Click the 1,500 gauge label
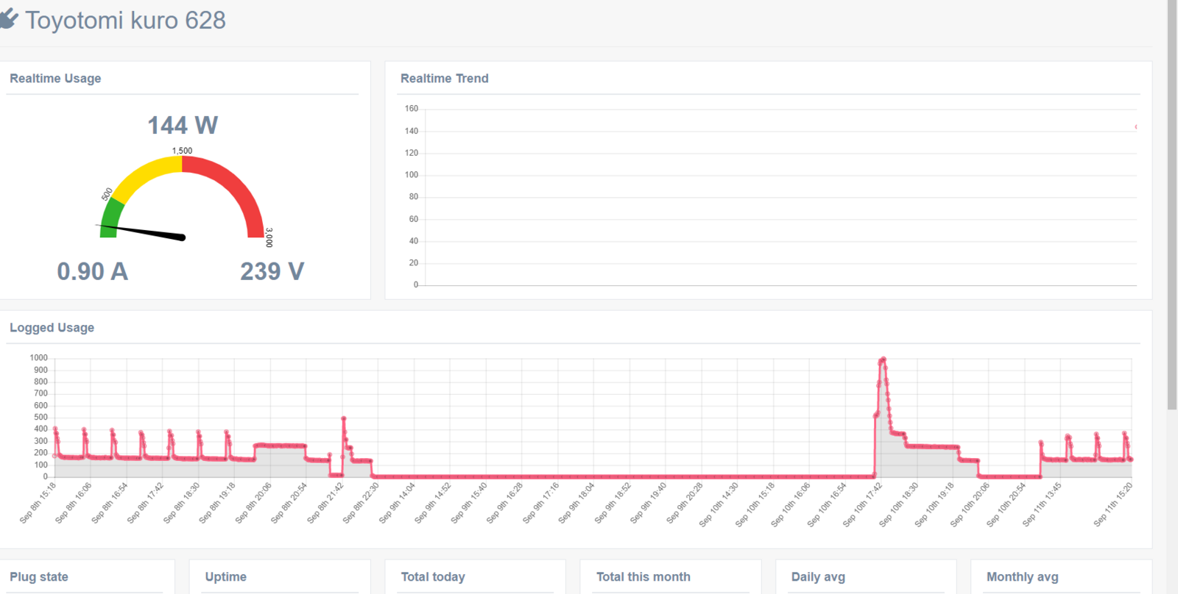Image resolution: width=1178 pixels, height=594 pixels. point(182,151)
